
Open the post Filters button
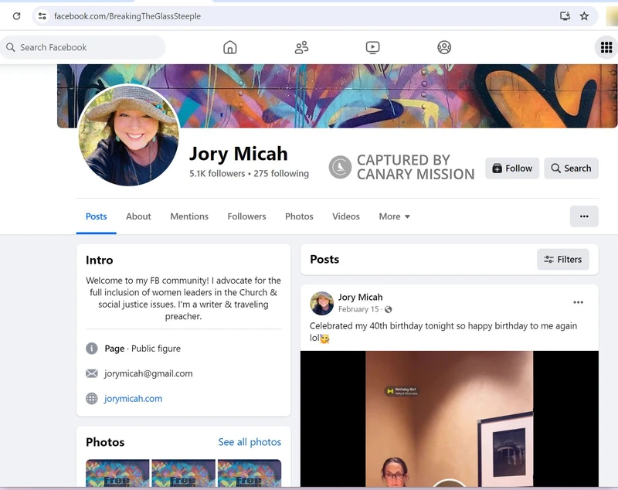tap(562, 259)
